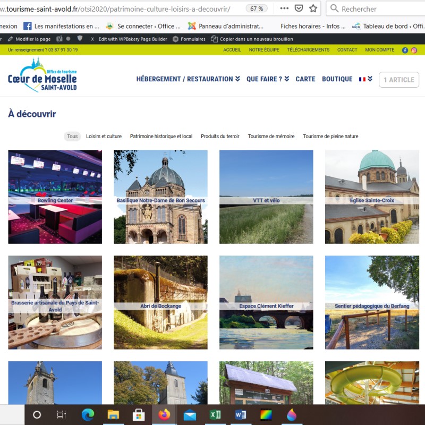Filter by "Loisirs et culture"
The height and width of the screenshot is (425, 425).
tap(104, 137)
